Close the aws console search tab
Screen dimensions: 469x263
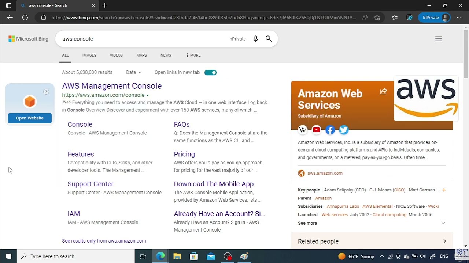(x=93, y=5)
